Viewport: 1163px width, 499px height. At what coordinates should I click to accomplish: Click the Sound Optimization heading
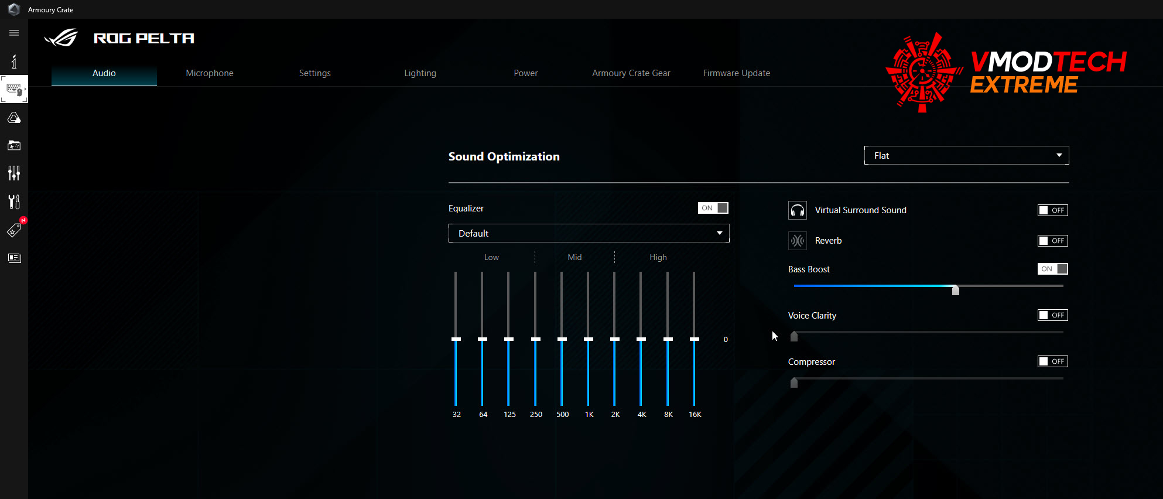(x=504, y=156)
